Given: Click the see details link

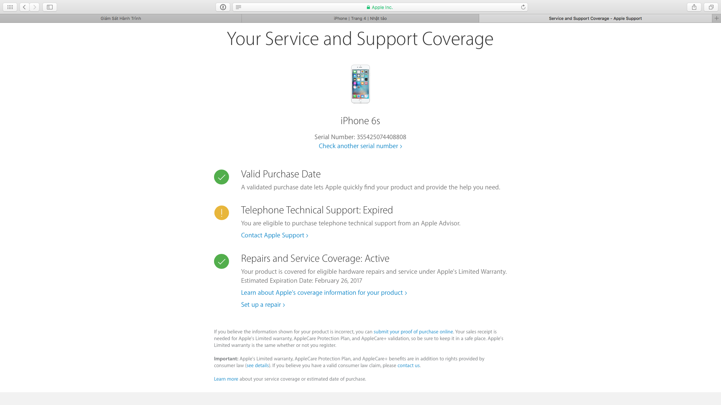Looking at the screenshot, I should coord(258,366).
